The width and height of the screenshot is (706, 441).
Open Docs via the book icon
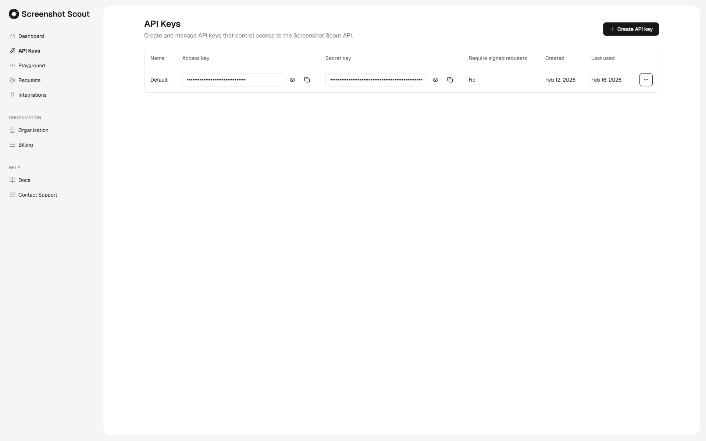pos(13,180)
